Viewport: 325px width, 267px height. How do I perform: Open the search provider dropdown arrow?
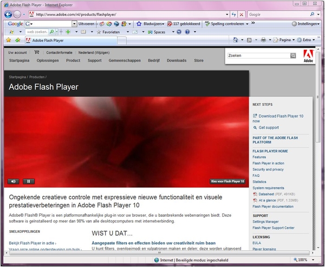tap(318, 14)
